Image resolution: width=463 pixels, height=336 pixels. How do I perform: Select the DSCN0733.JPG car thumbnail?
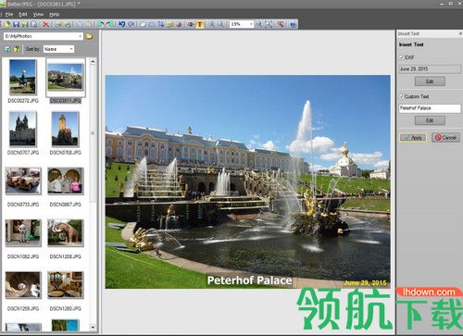click(23, 181)
